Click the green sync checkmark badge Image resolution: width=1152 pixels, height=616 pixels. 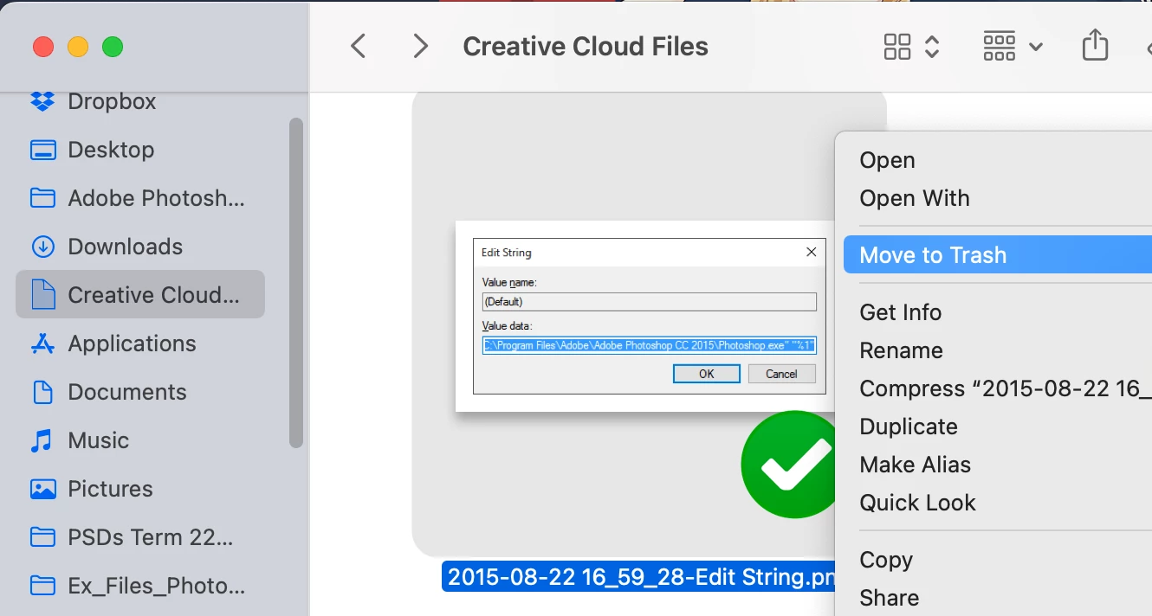click(789, 465)
